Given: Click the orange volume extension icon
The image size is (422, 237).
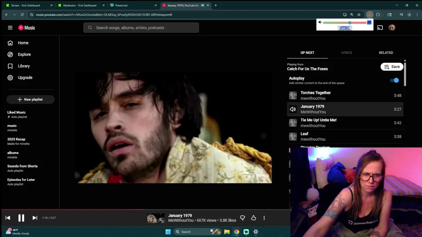Looking at the screenshot, I should tap(370, 14).
